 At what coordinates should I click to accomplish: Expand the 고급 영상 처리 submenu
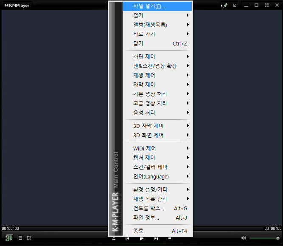pyautogui.click(x=157, y=103)
